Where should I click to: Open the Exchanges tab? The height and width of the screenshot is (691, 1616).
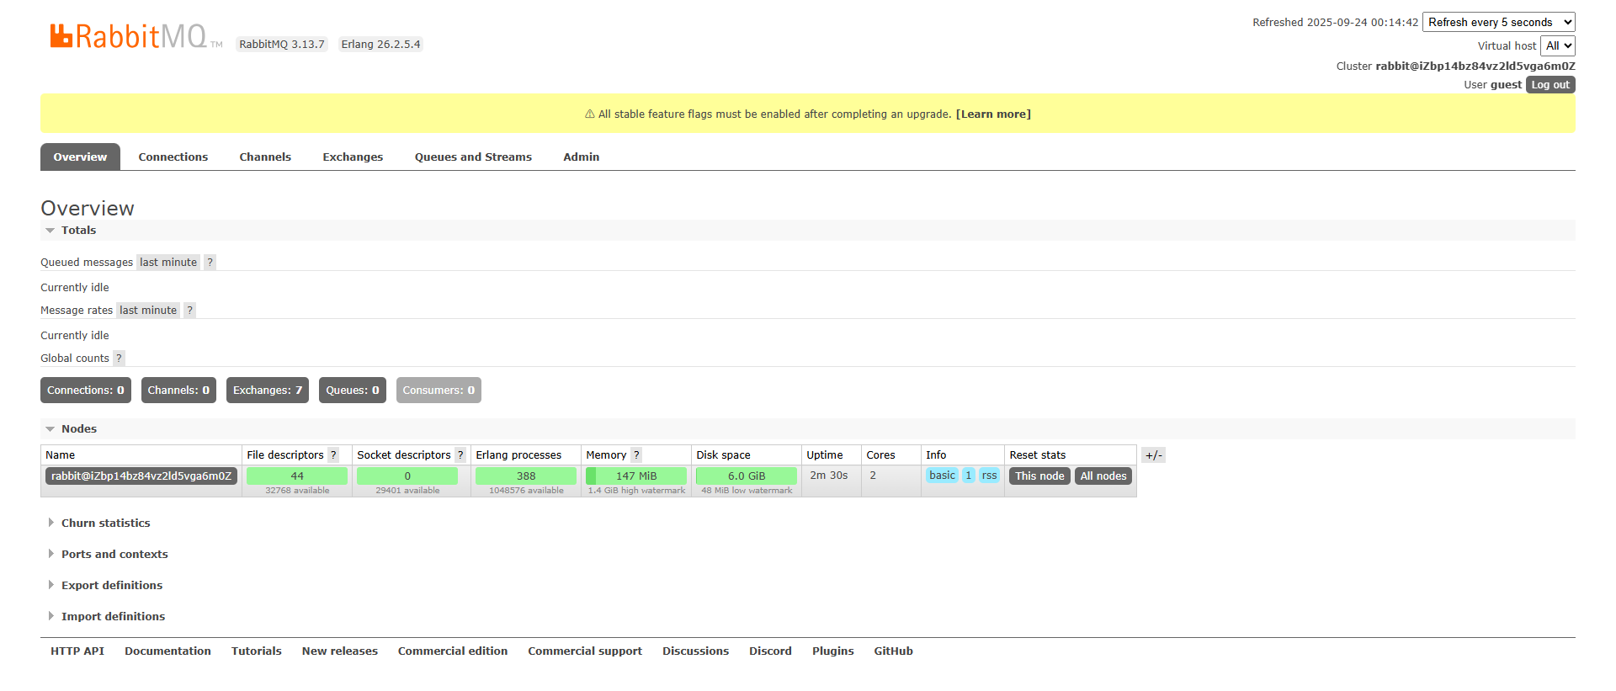[x=353, y=157]
